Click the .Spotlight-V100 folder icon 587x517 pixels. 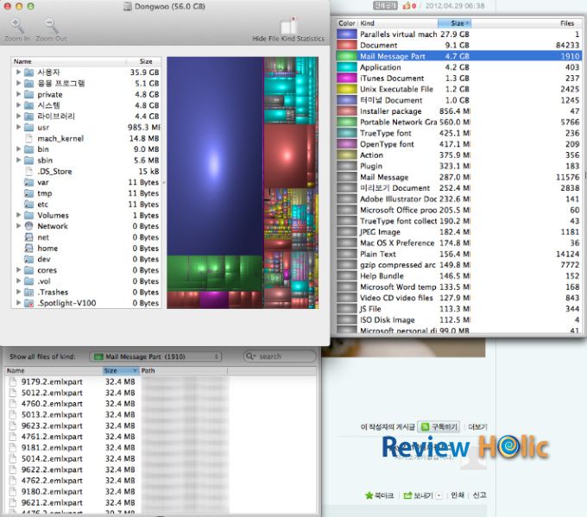pyautogui.click(x=28, y=303)
